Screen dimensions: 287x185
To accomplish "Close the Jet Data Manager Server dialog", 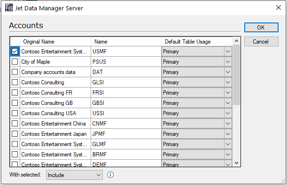I will point(279,7).
